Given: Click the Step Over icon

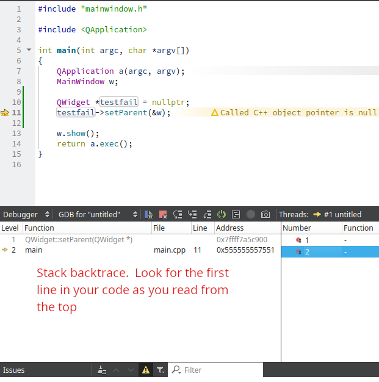Looking at the screenshot, I should [178, 215].
